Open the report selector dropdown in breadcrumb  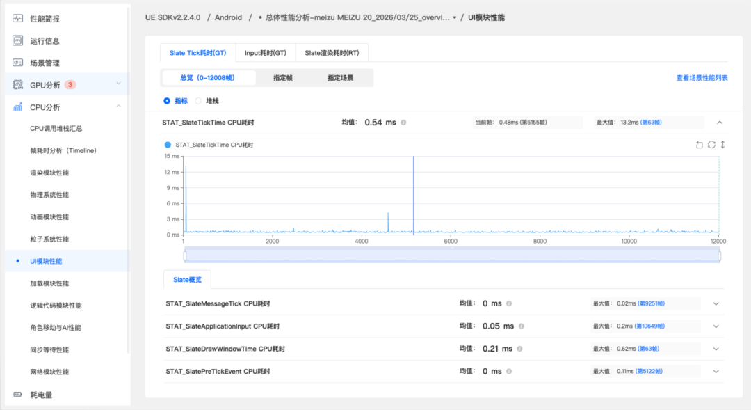455,17
